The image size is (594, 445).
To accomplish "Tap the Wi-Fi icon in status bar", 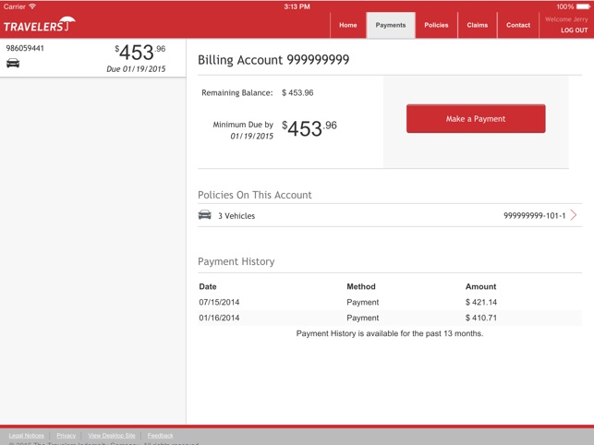I will pyautogui.click(x=32, y=6).
